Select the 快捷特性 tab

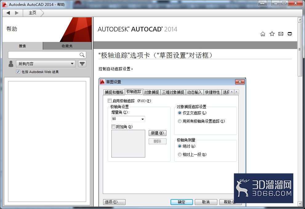pyautogui.click(x=212, y=92)
